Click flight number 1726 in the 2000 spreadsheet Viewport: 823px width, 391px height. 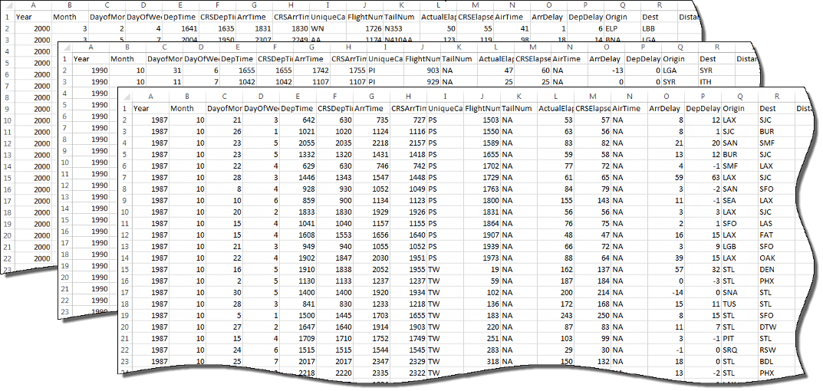pos(364,28)
